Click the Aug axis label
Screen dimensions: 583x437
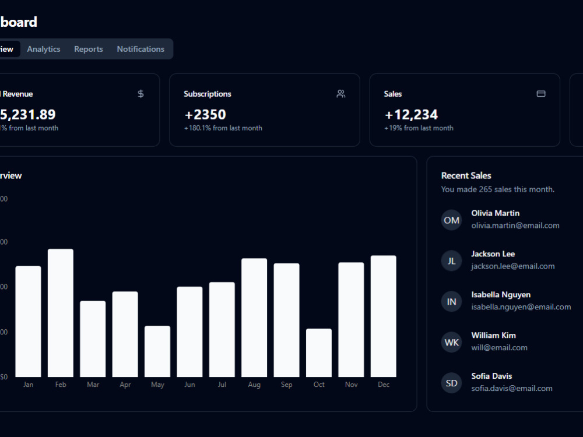pos(254,385)
